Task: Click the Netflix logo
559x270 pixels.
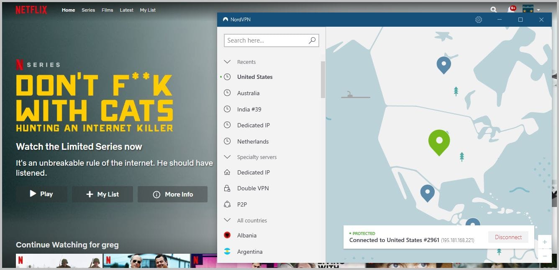Action: pyautogui.click(x=31, y=10)
